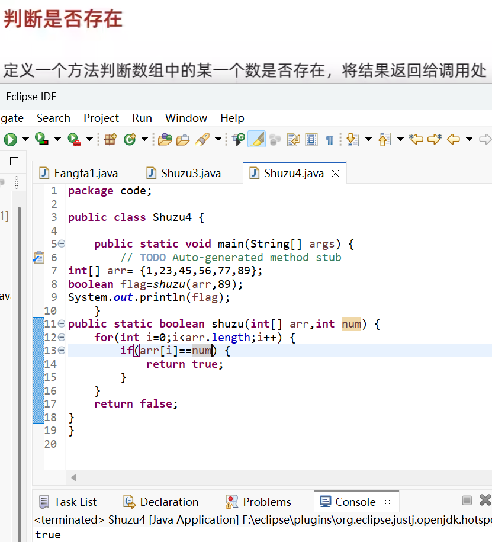Image resolution: width=492 pixels, height=542 pixels.
Task: Click the Open Type icon
Action: 165,139
